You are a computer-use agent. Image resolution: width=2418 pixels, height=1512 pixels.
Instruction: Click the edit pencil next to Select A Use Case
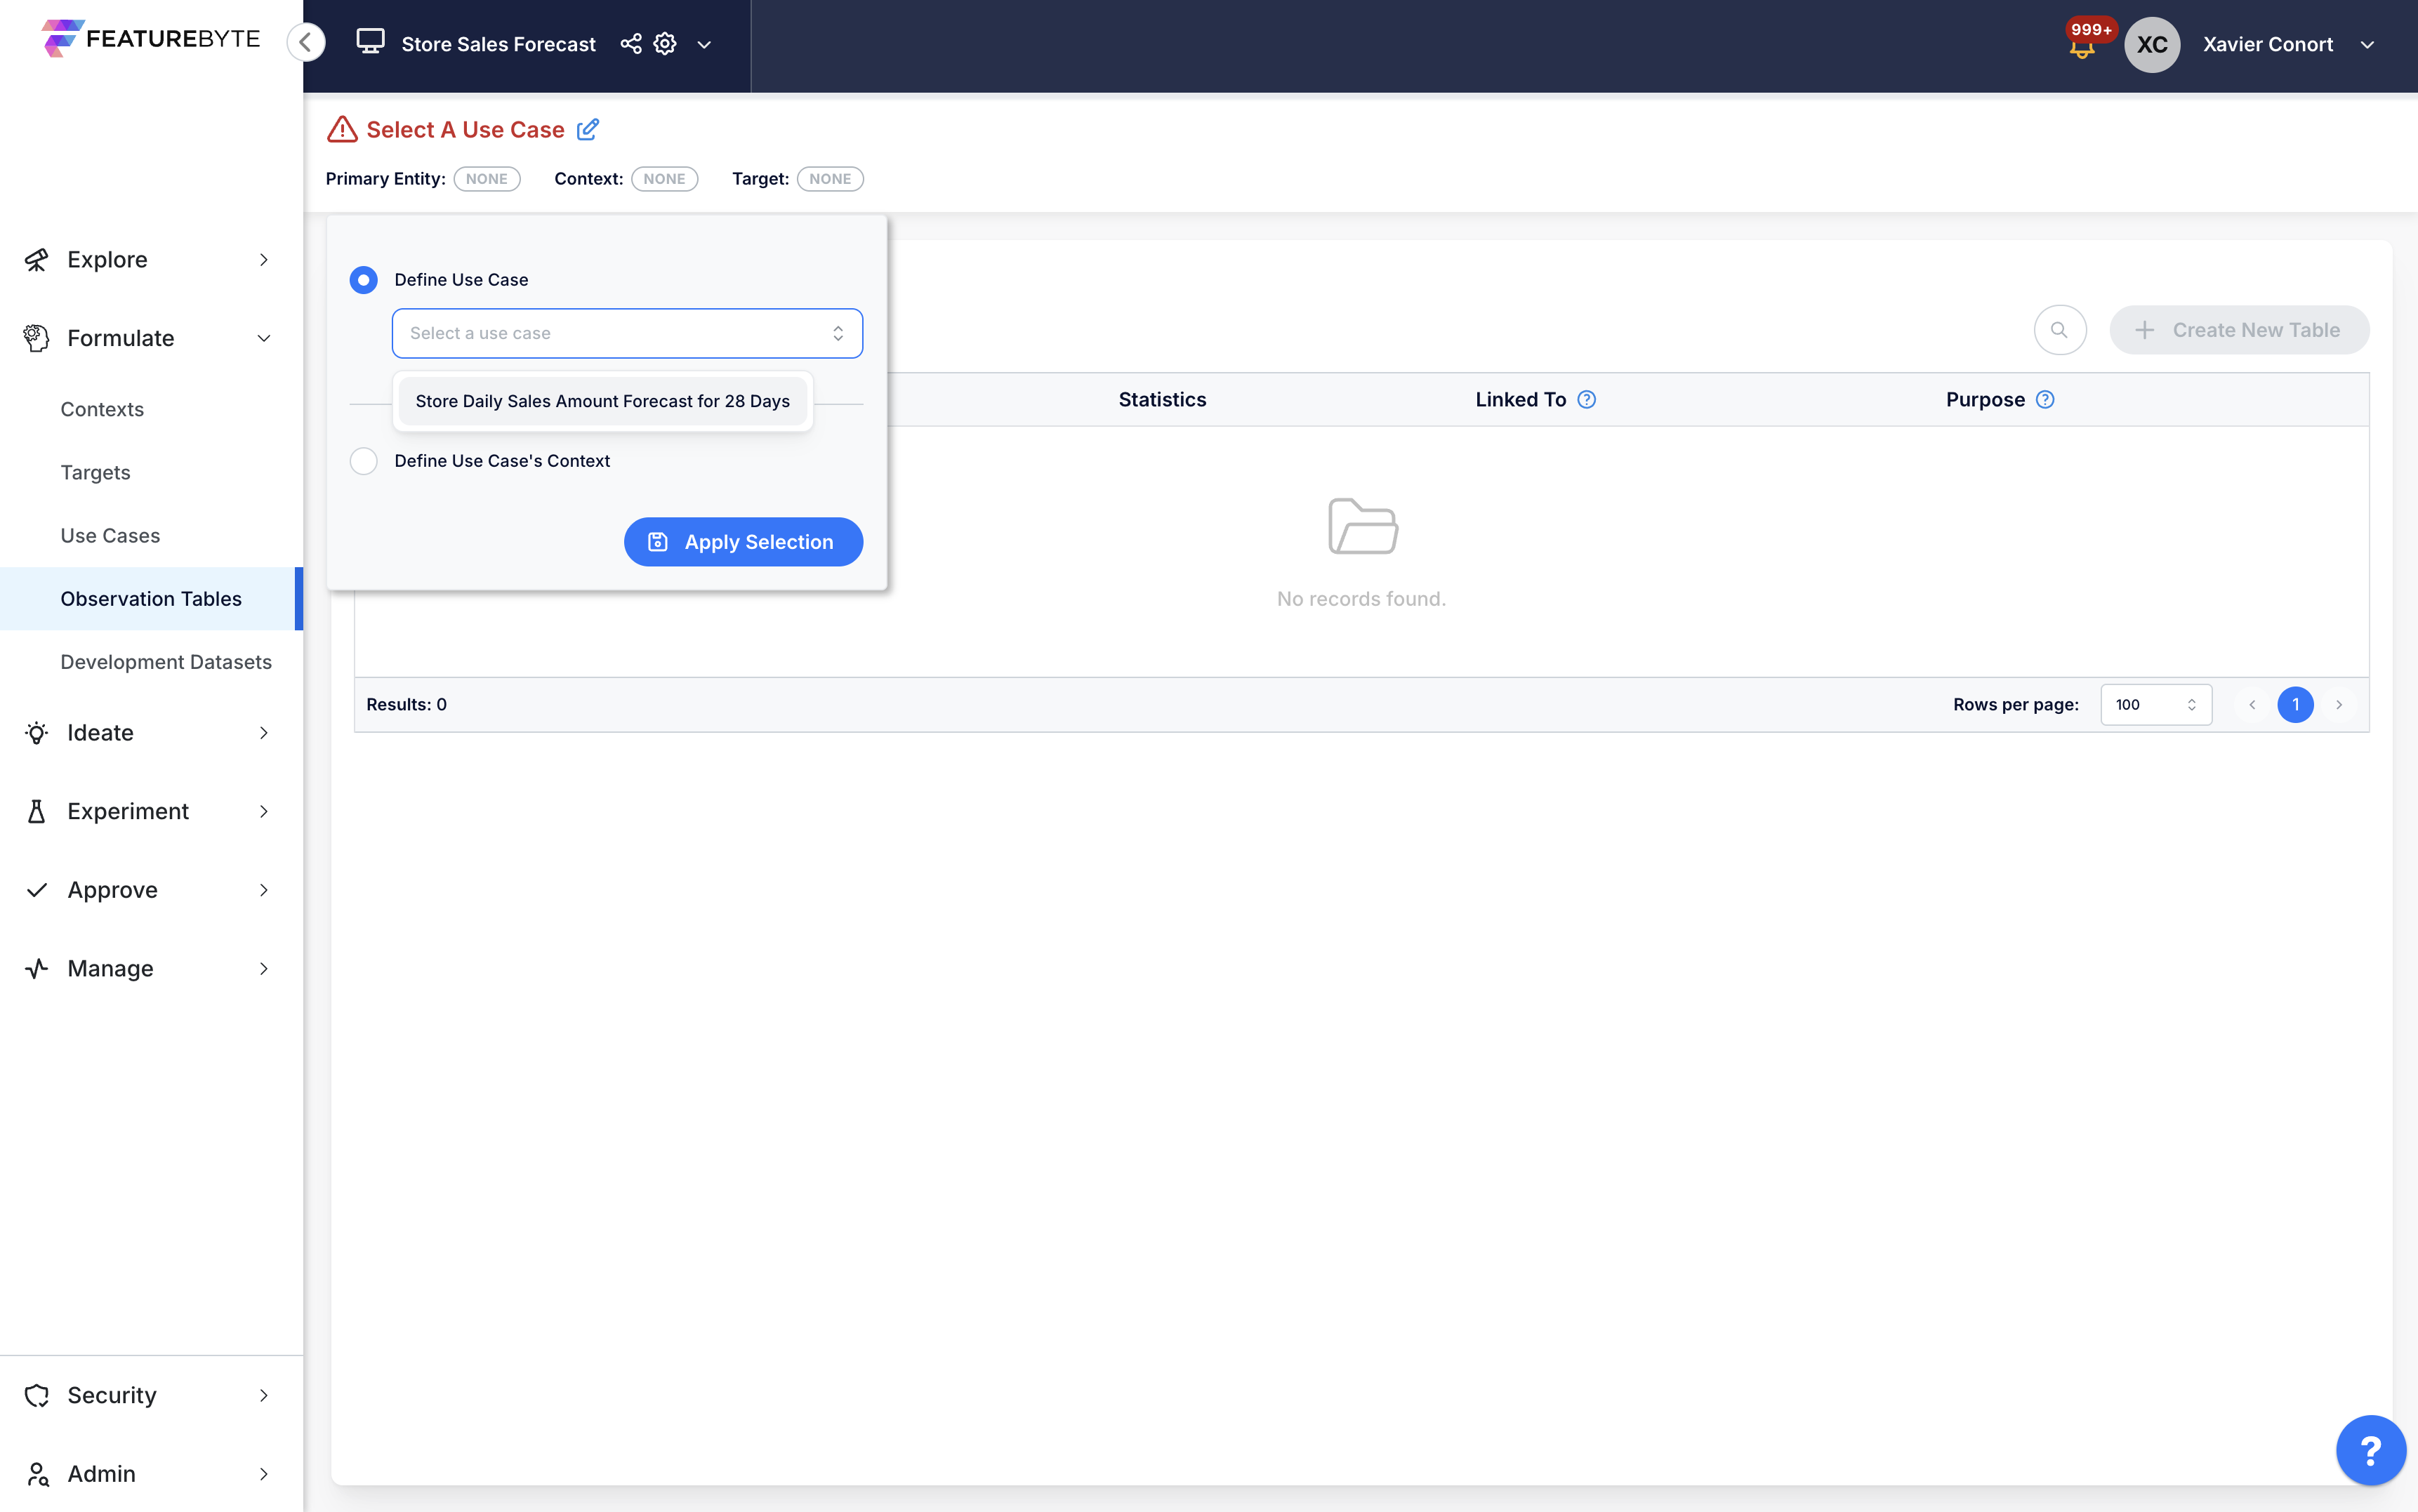(588, 129)
